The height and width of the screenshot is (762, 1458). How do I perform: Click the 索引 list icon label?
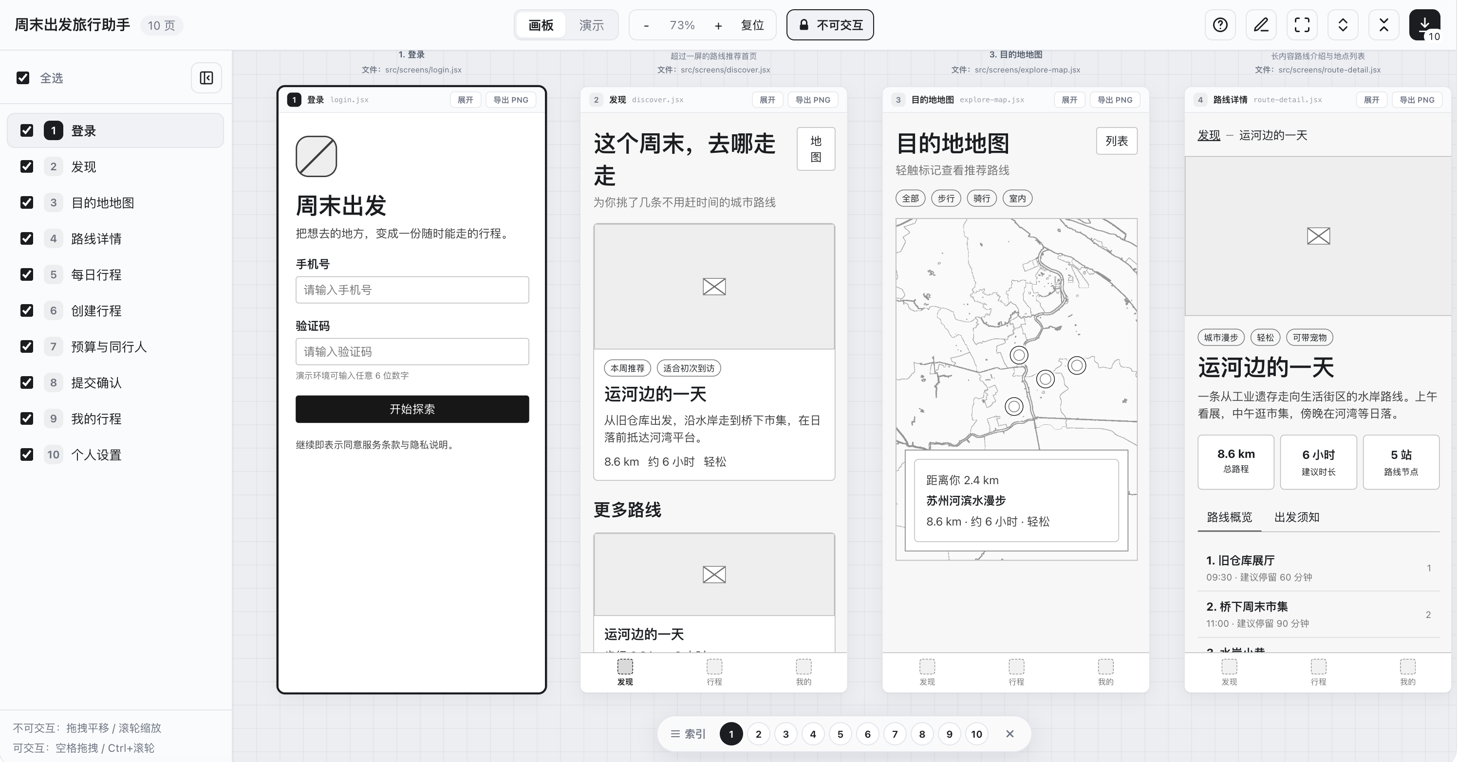click(x=688, y=734)
